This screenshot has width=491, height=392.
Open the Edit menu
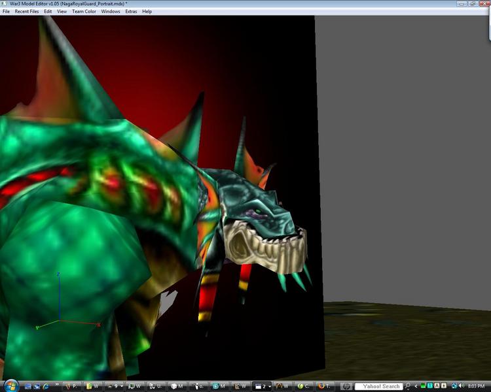click(x=48, y=12)
